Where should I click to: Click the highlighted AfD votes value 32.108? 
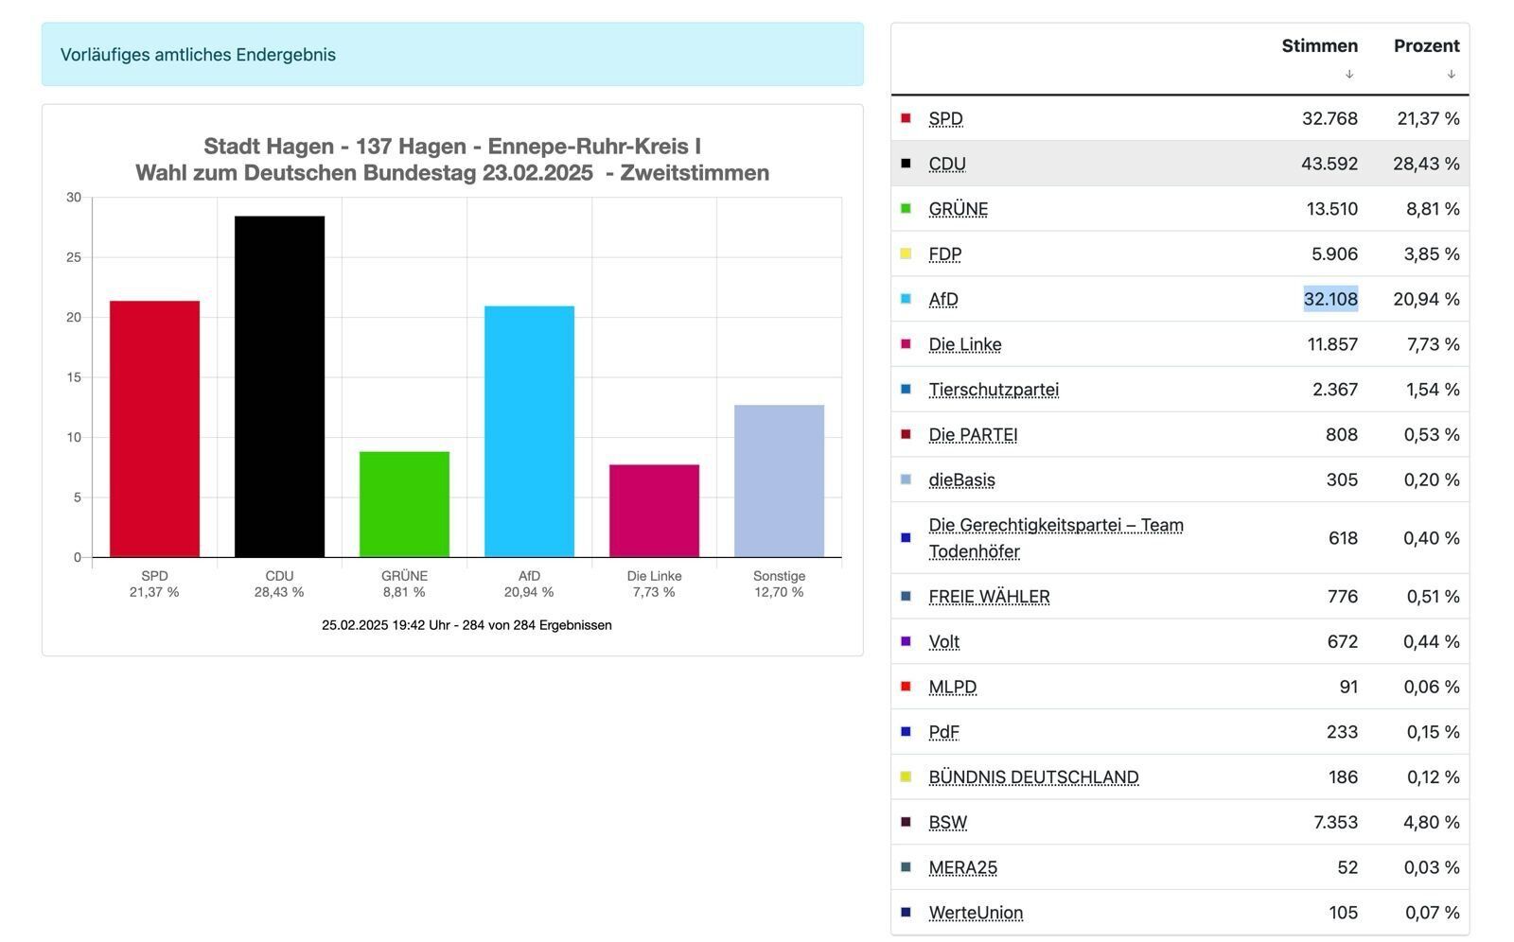coord(1330,300)
